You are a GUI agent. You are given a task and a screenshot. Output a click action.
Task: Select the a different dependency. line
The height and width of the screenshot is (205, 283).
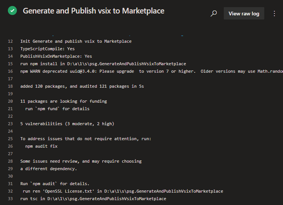click(49, 169)
